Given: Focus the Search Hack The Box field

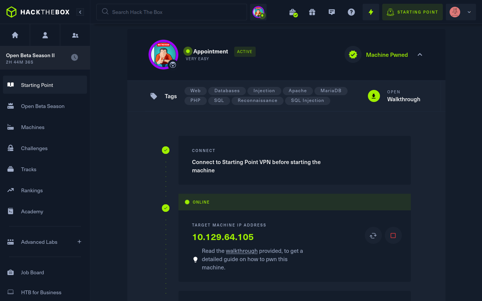Looking at the screenshot, I should coord(172,12).
